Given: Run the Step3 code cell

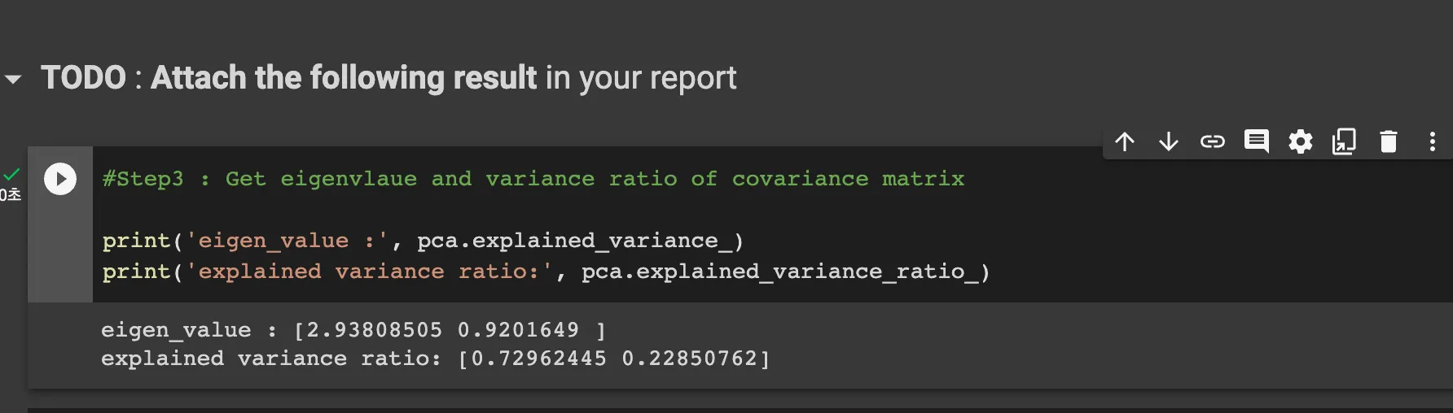Looking at the screenshot, I should click(x=60, y=179).
